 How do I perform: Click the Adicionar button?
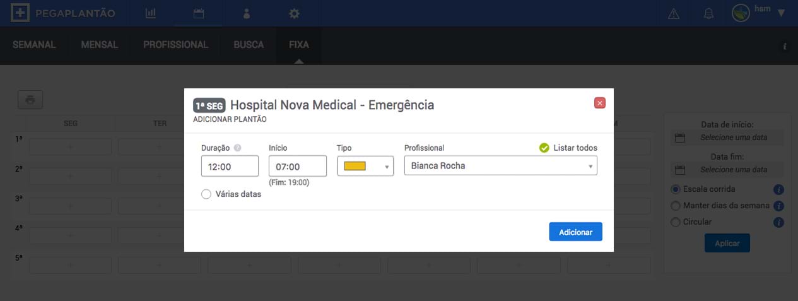coord(576,232)
